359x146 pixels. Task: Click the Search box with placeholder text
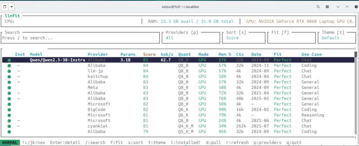[x=81, y=38]
